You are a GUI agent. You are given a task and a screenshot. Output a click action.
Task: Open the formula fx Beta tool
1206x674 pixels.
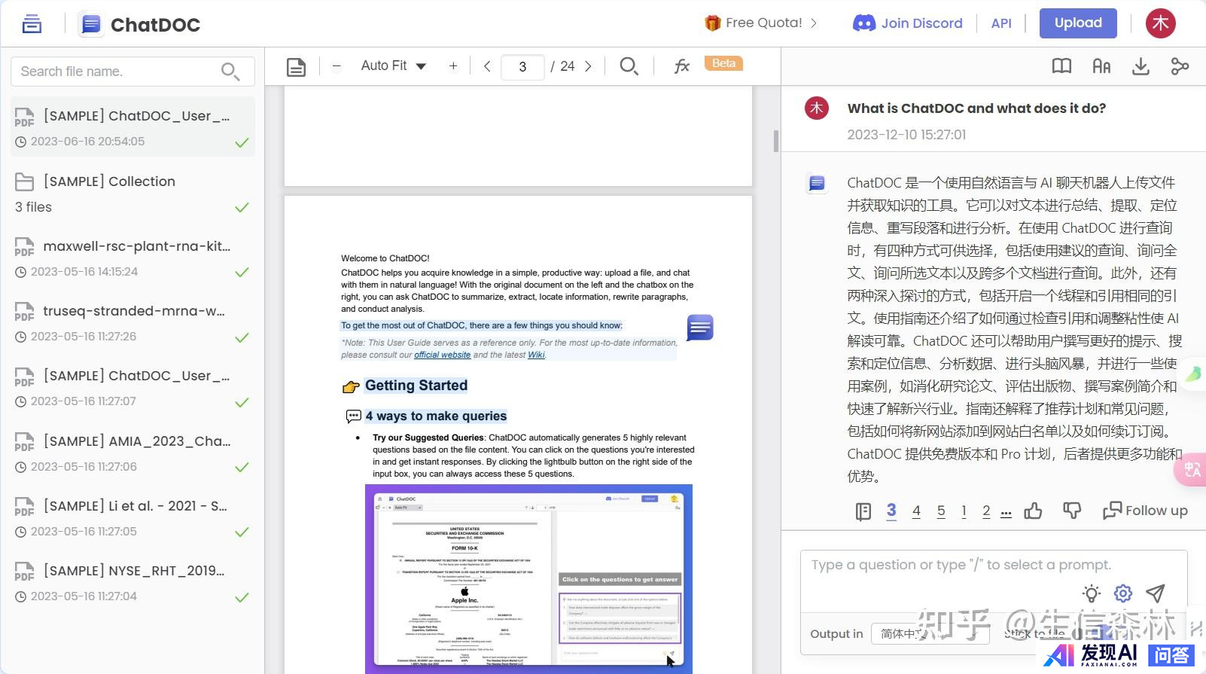(x=682, y=66)
